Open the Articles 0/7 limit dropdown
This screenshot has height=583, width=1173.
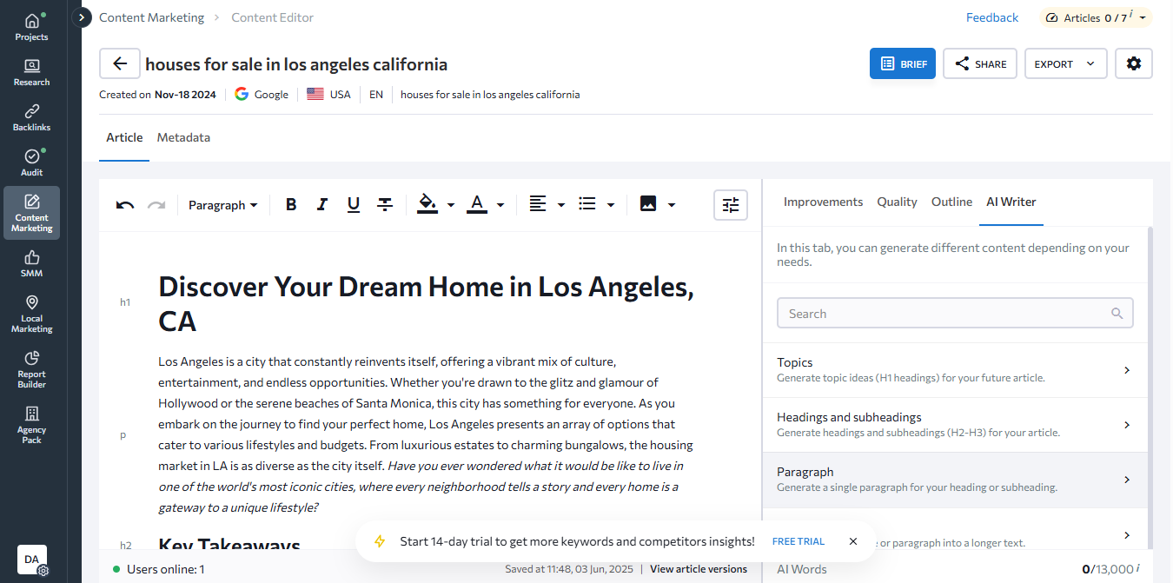coord(1097,17)
